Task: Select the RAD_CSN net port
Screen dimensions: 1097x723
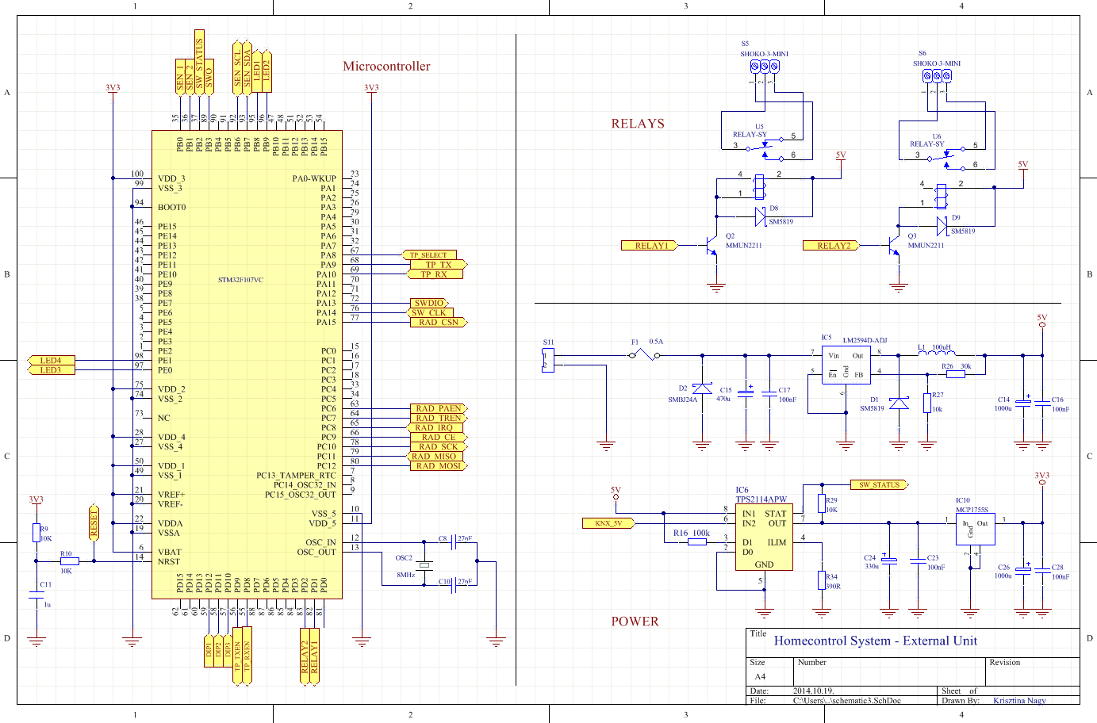Action: (438, 322)
